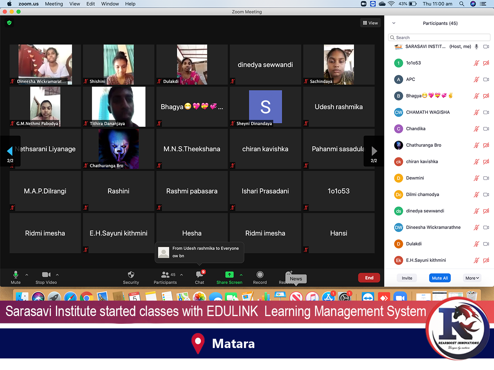Image resolution: width=494 pixels, height=370 pixels.
Task: Open the Security shield icon
Action: tap(131, 274)
